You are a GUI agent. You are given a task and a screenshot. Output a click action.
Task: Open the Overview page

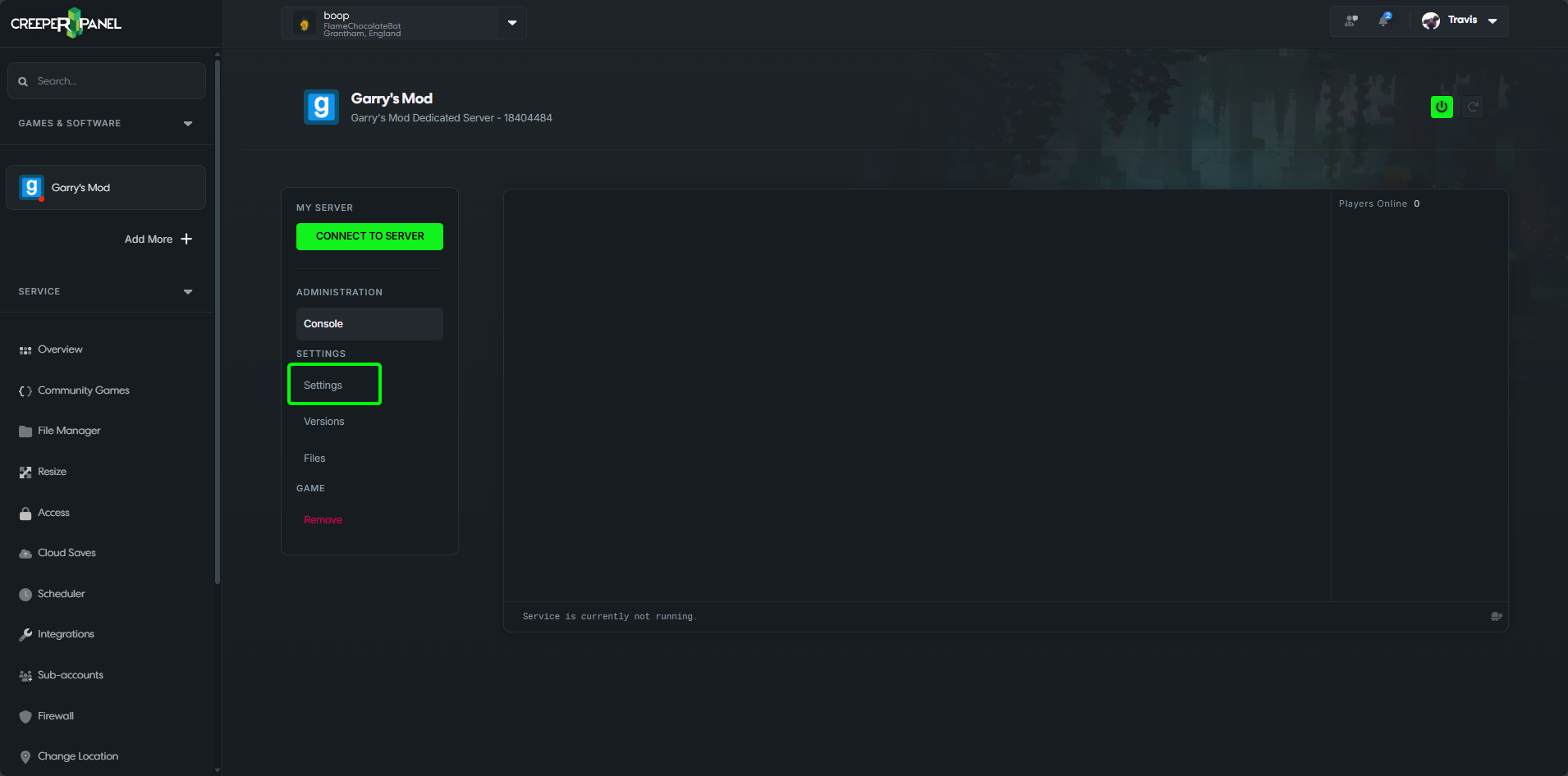pos(60,349)
